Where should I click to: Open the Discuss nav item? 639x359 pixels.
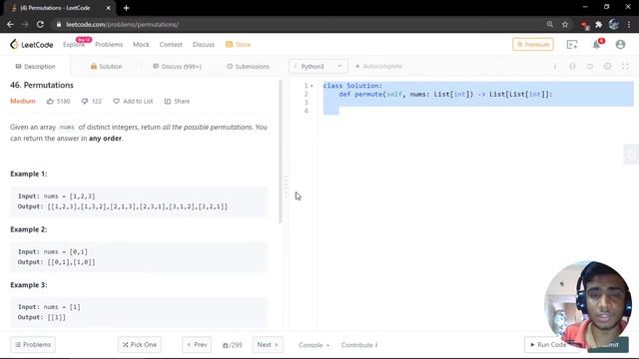204,44
